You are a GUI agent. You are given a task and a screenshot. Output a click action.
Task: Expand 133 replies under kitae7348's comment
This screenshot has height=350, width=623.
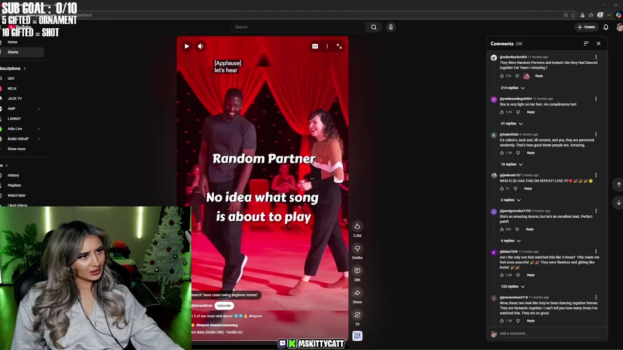[513, 286]
